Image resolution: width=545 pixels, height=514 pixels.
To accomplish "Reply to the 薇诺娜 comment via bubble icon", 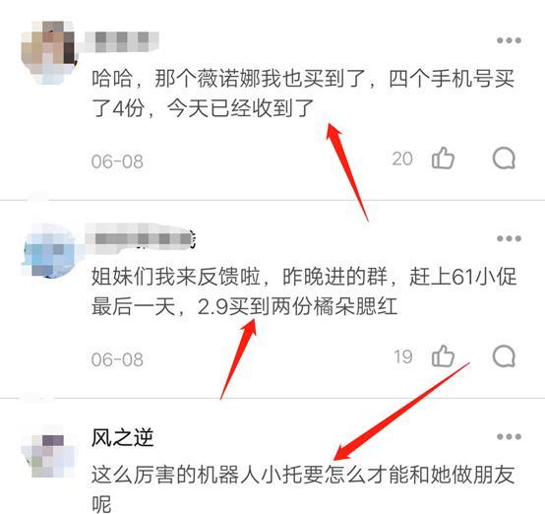I will click(504, 159).
